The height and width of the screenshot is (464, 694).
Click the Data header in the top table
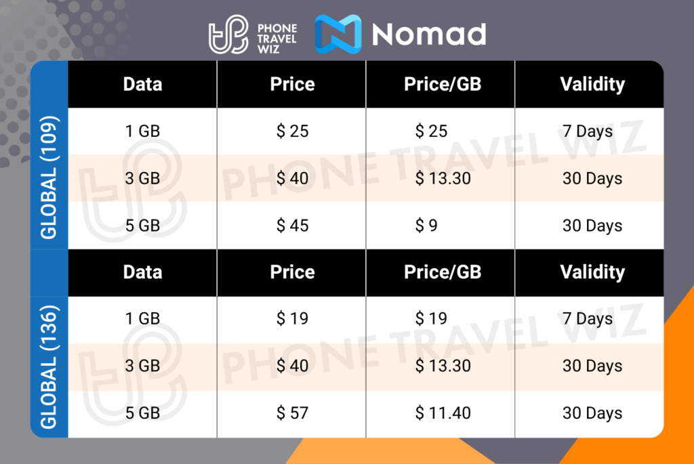142,85
